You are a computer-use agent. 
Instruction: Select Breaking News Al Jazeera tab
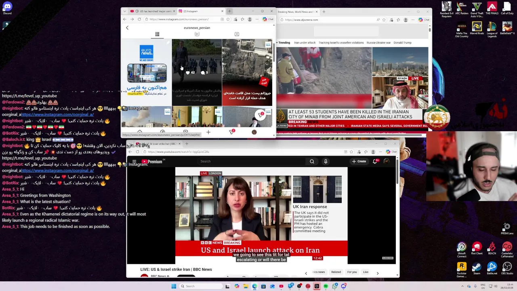click(298, 12)
